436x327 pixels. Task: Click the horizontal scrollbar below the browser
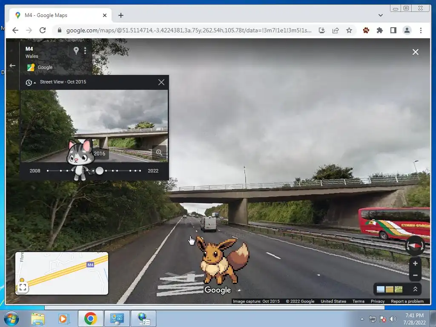(215, 308)
